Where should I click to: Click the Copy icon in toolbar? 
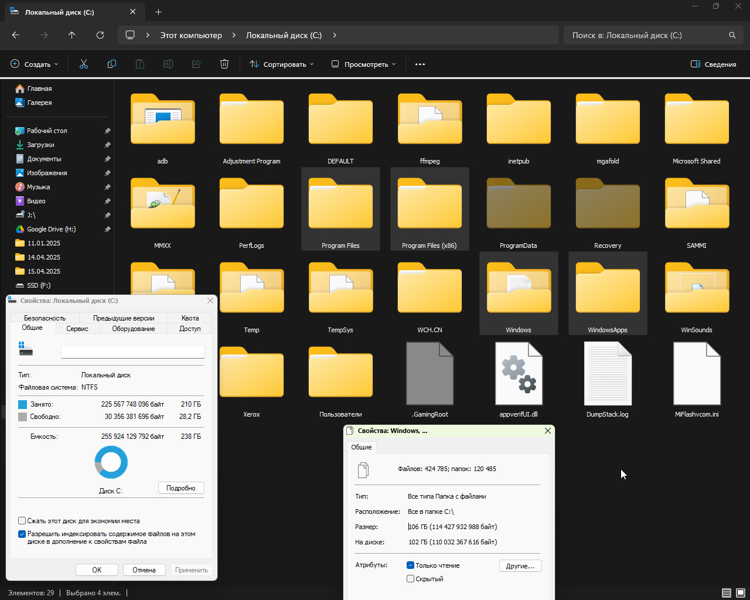tap(112, 64)
